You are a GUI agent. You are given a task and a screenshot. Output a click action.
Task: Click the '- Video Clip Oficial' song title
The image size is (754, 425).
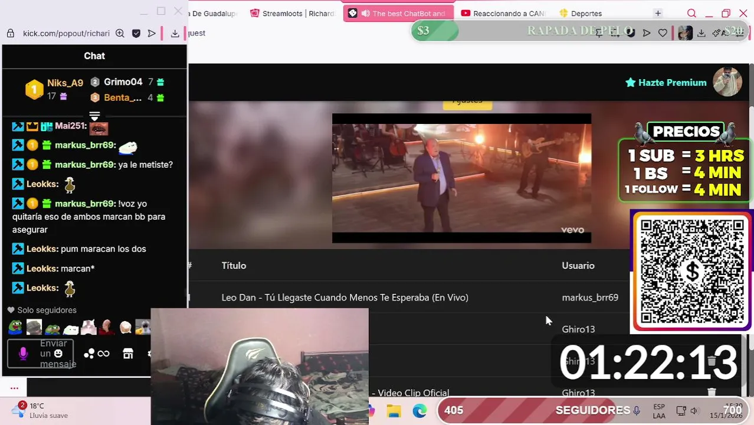411,393
